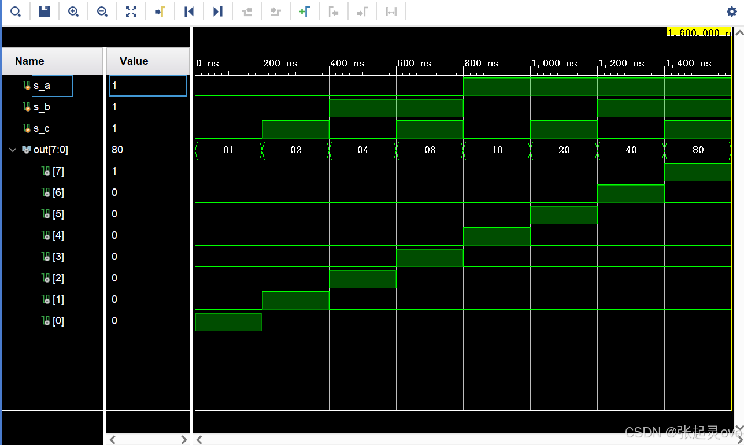Click the Next Transition icon
Viewport: 744px width, 445px height.
(x=276, y=12)
